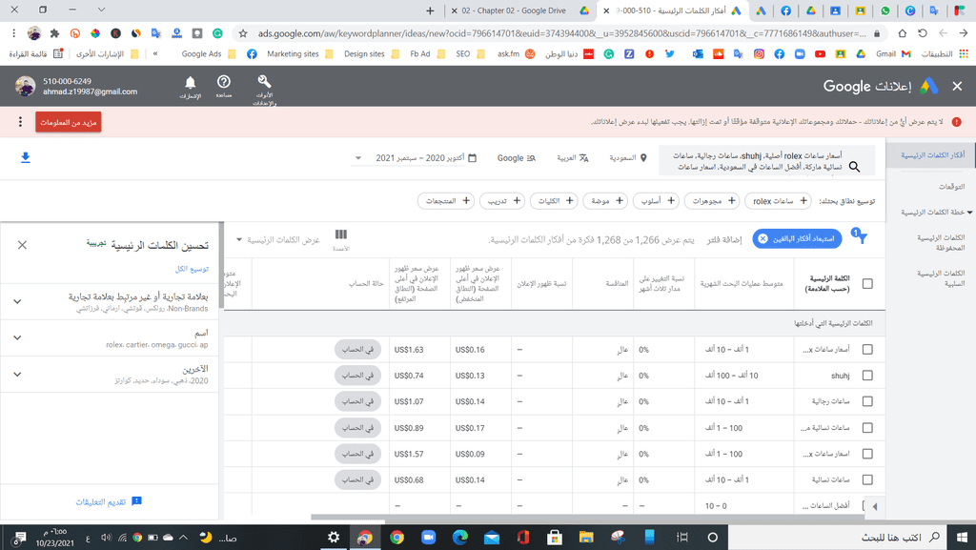Viewport: 976px width, 550px height.
Task: Click the في الحساب status for shuhj
Action: click(x=358, y=376)
